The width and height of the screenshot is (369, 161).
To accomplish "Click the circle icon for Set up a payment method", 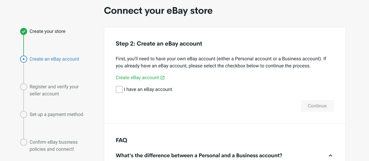I will [24, 115].
